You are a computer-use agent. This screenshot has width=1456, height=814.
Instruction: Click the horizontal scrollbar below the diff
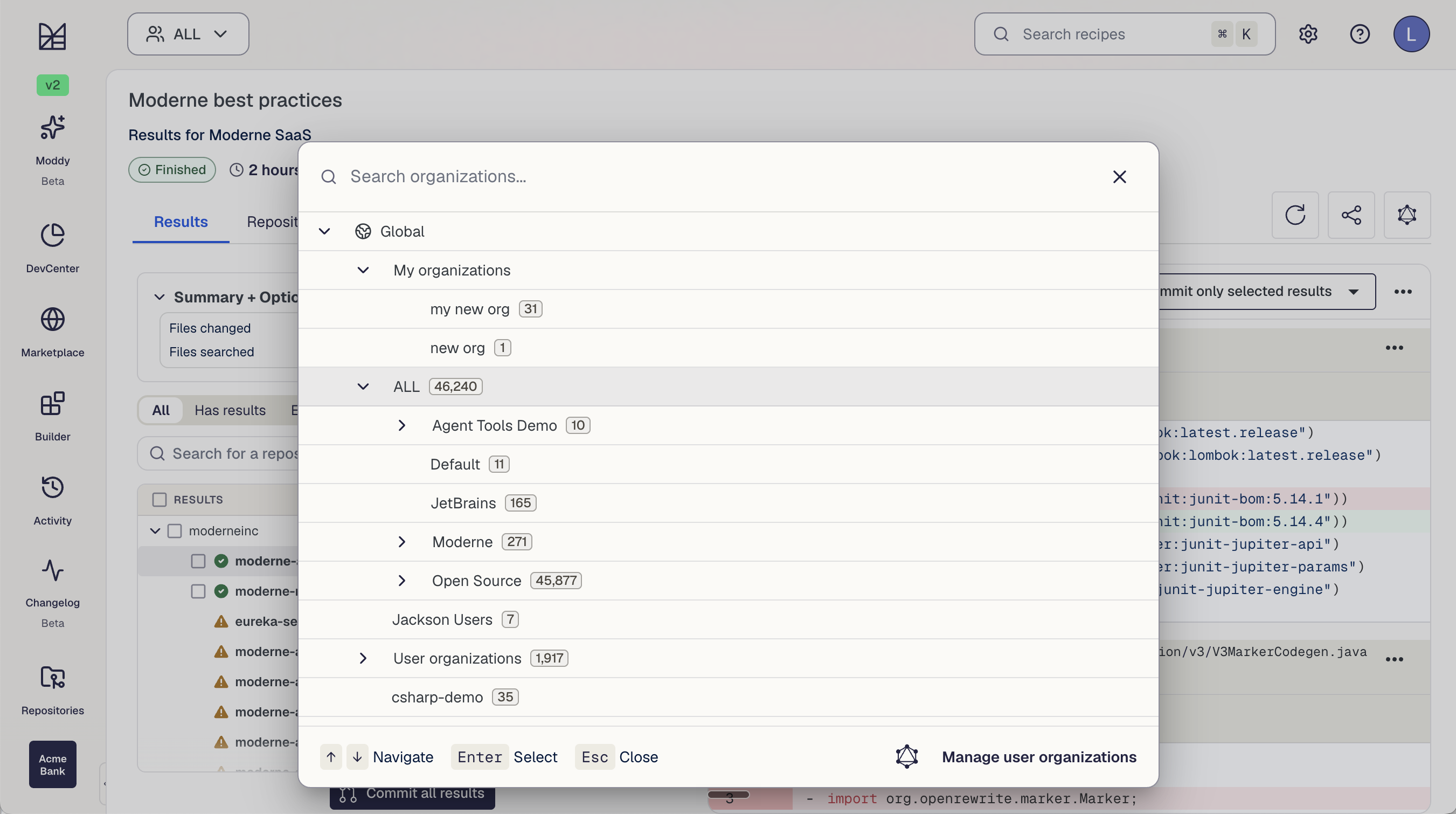pyautogui.click(x=729, y=794)
